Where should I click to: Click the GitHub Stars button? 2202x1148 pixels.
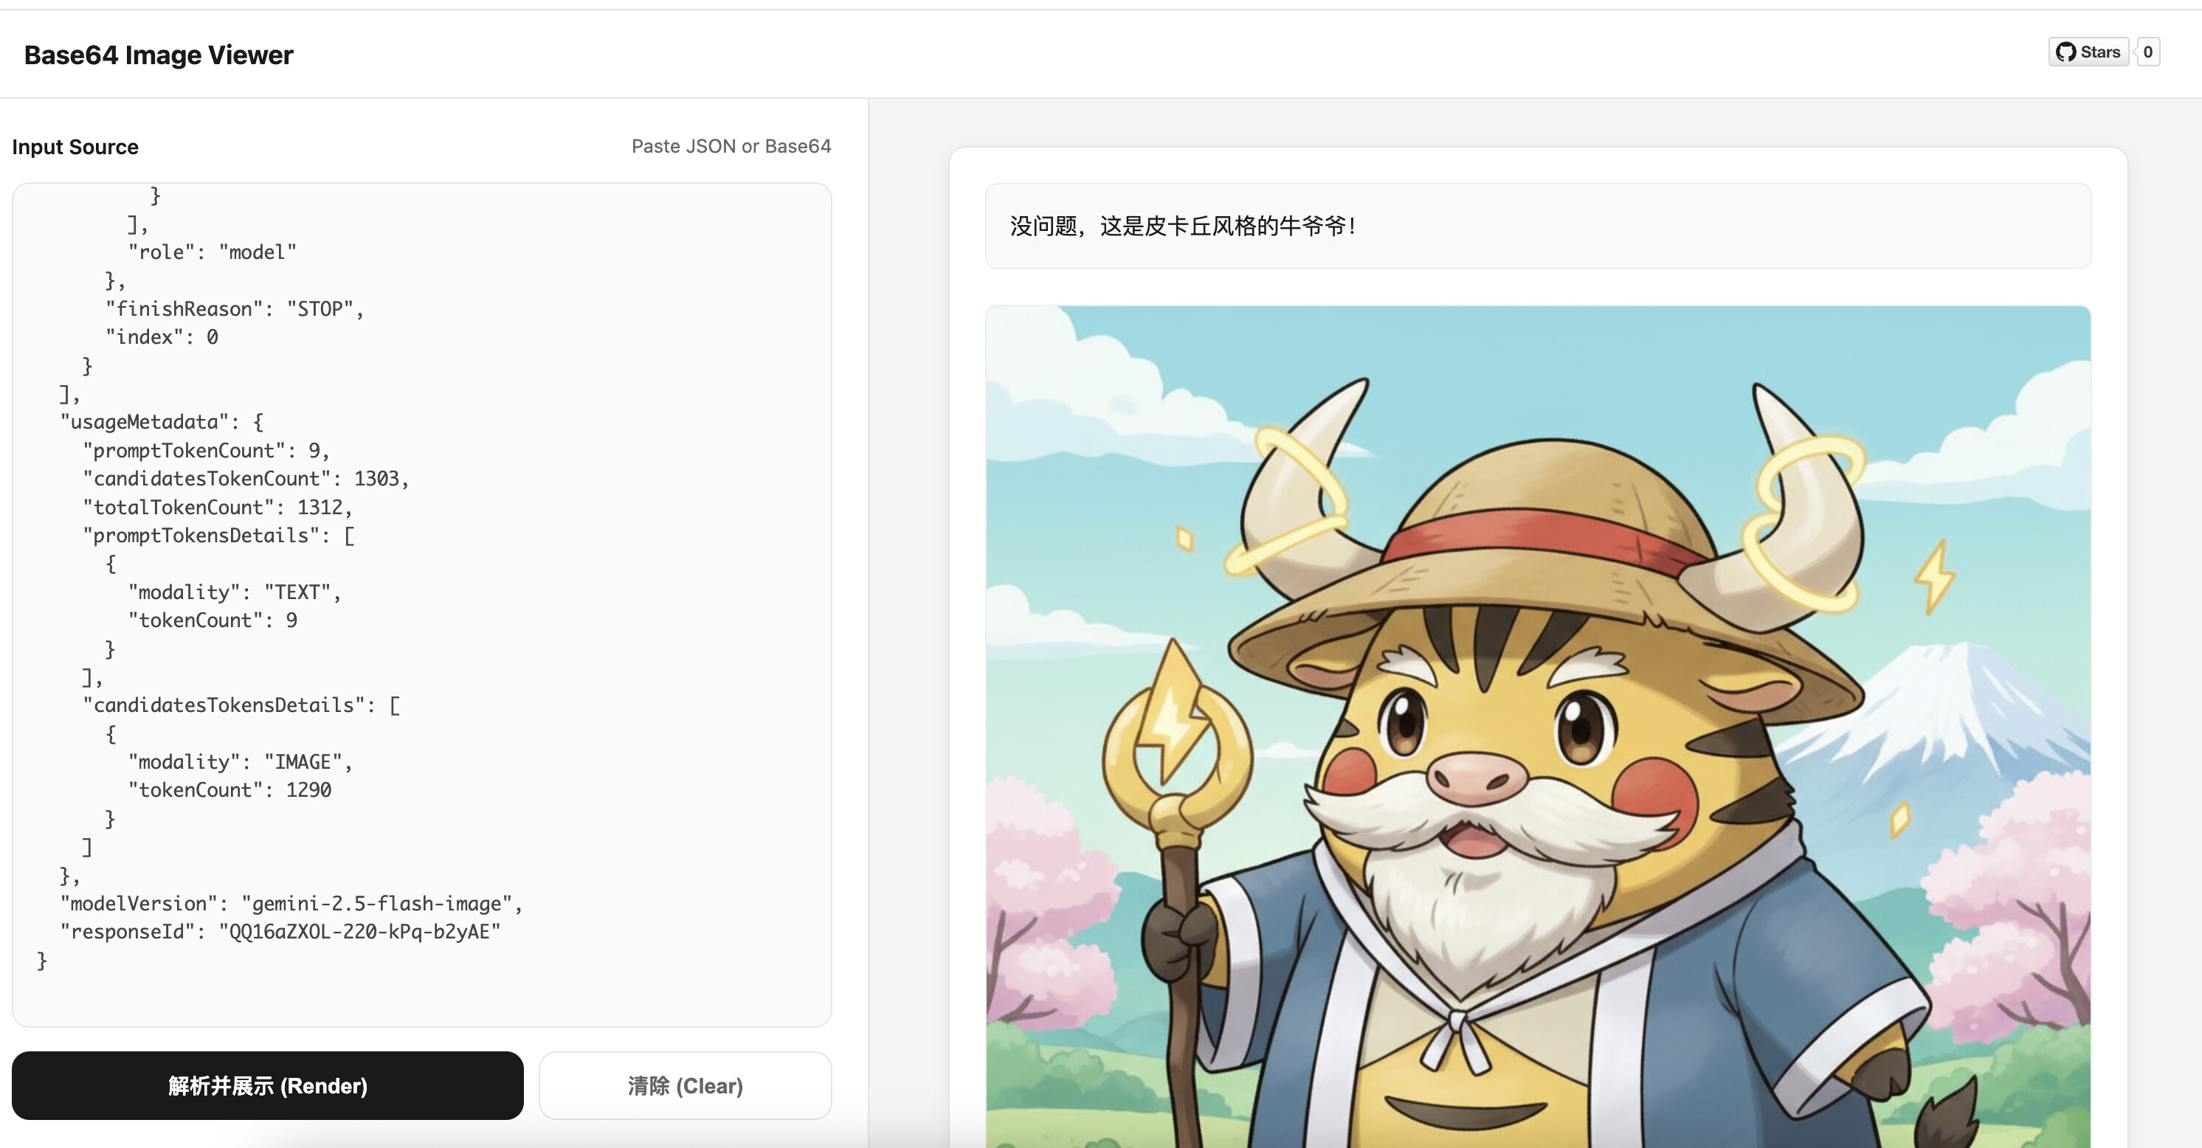point(2088,52)
